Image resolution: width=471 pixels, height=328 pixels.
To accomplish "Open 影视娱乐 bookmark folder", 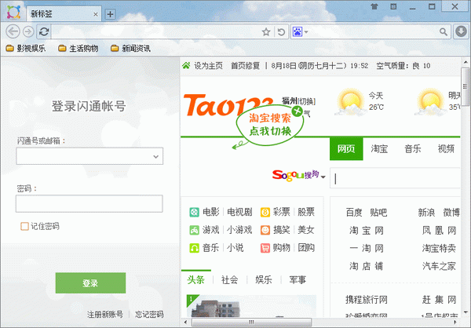I will (26, 48).
